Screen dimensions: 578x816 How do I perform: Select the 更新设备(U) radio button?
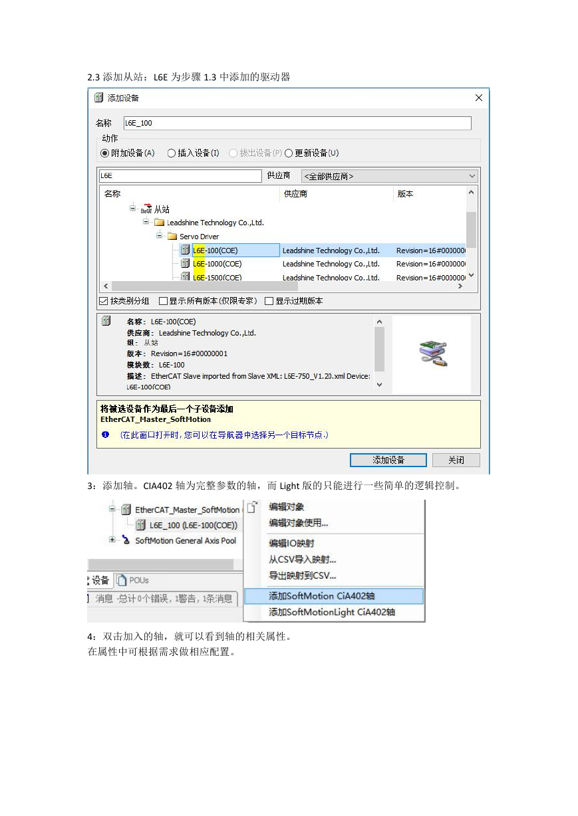[x=289, y=153]
